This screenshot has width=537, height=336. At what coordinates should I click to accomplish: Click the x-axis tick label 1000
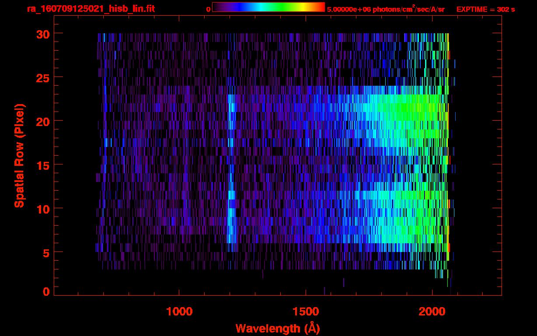179,311
